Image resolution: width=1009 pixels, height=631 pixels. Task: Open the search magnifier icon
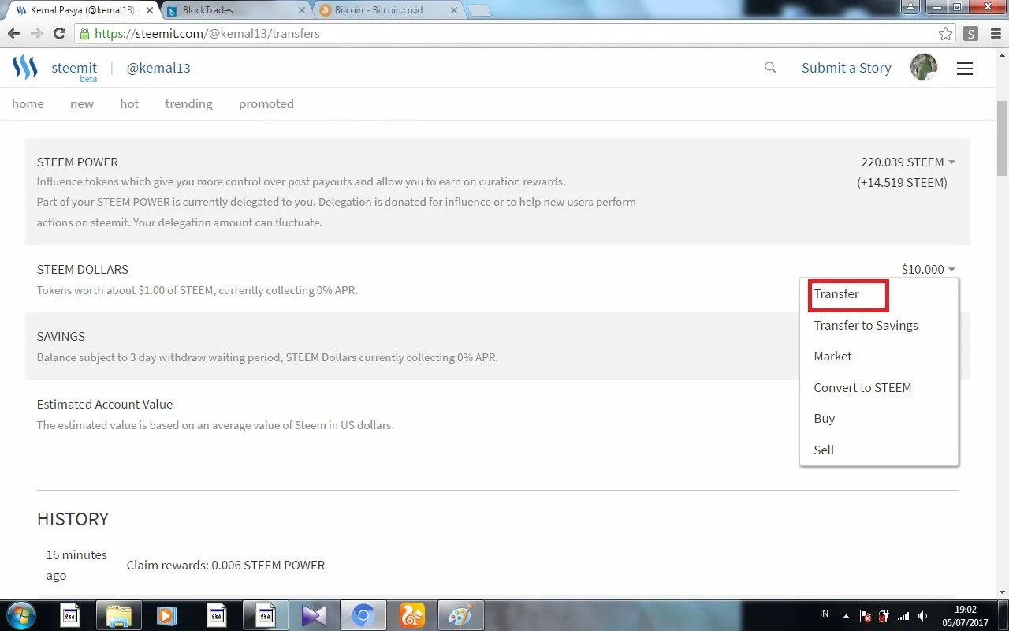pyautogui.click(x=770, y=68)
